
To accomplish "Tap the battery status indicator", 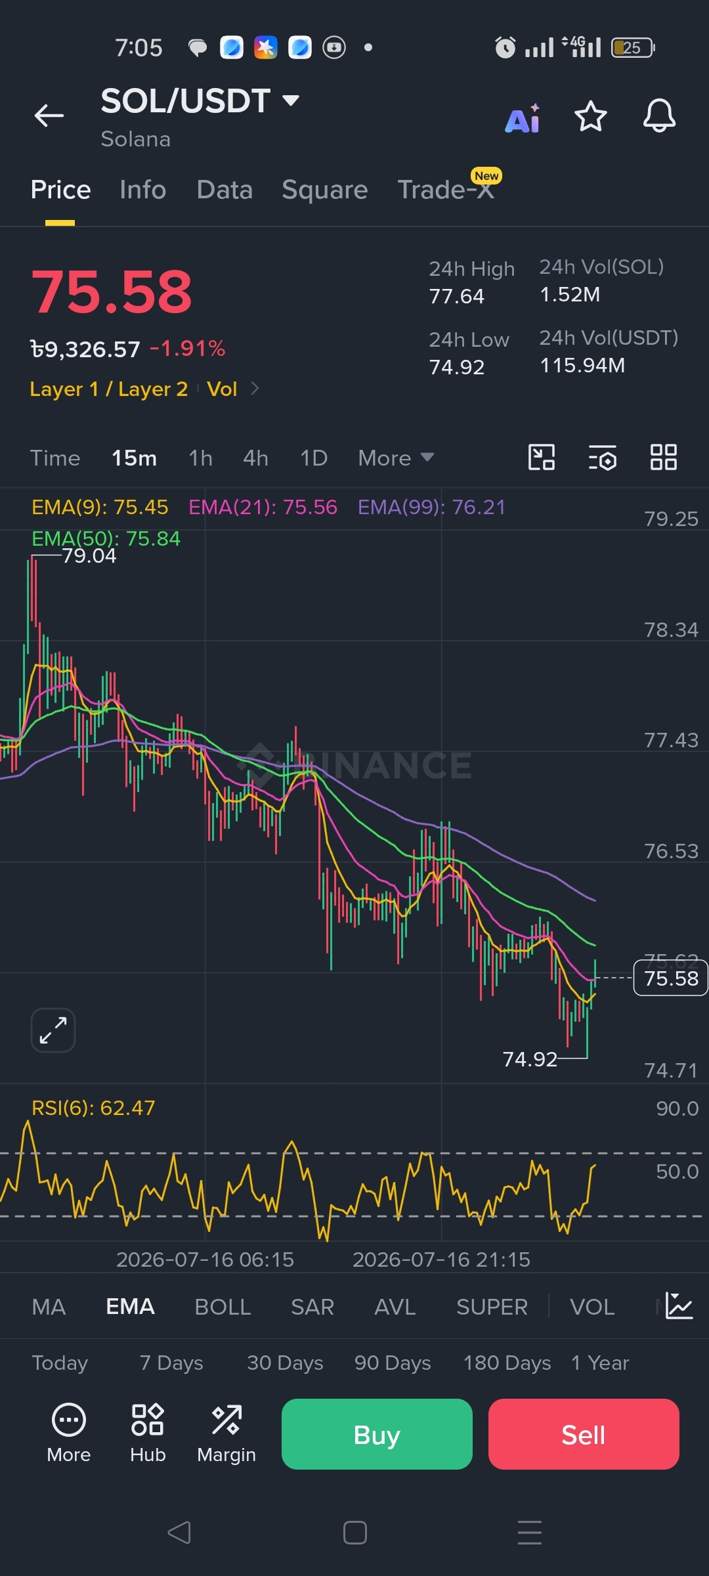I will click(x=633, y=47).
